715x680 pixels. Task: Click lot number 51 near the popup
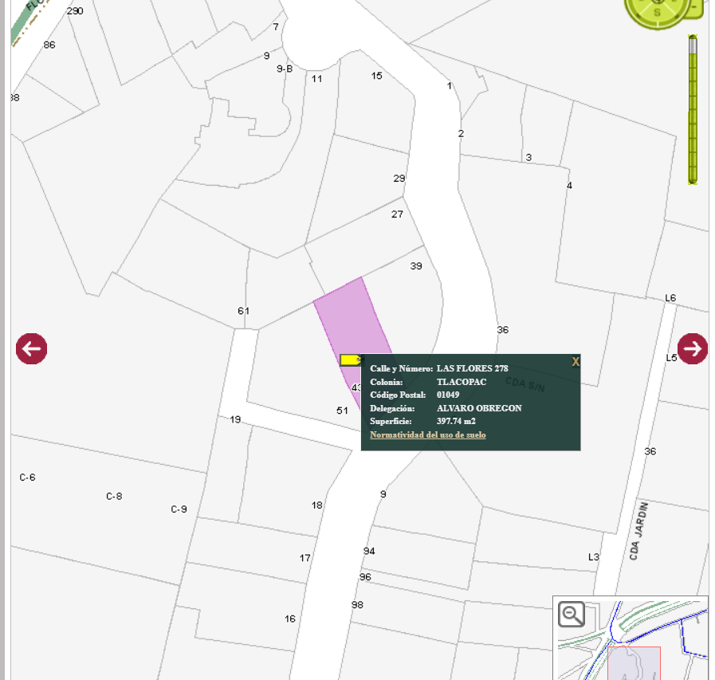tap(343, 411)
